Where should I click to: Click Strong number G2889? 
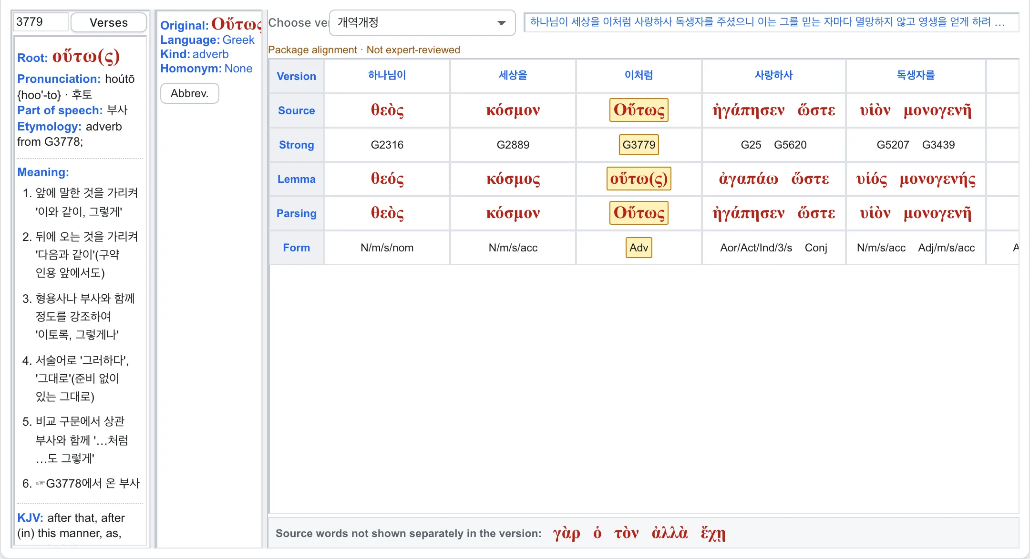click(x=513, y=145)
